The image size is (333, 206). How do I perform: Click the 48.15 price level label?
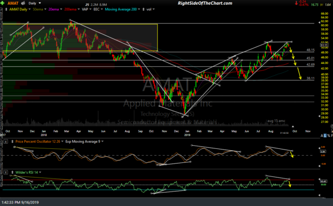[310, 50]
